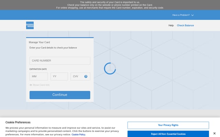Toggle Show Card Info eye icon
The width and height of the screenshot is (220, 137).
pyautogui.click(x=31, y=85)
